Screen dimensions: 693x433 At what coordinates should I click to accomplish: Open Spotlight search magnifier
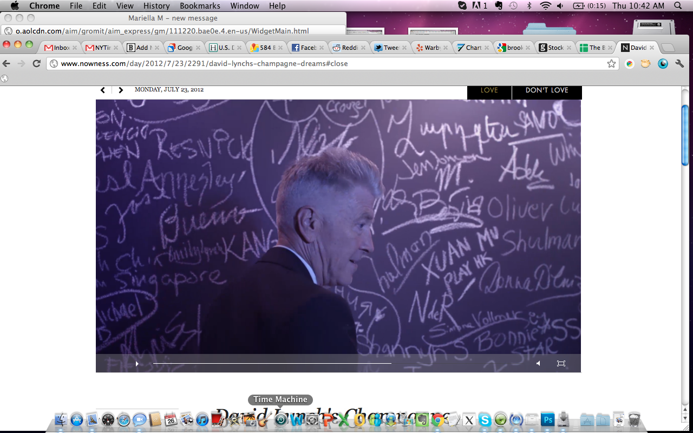coord(678,6)
